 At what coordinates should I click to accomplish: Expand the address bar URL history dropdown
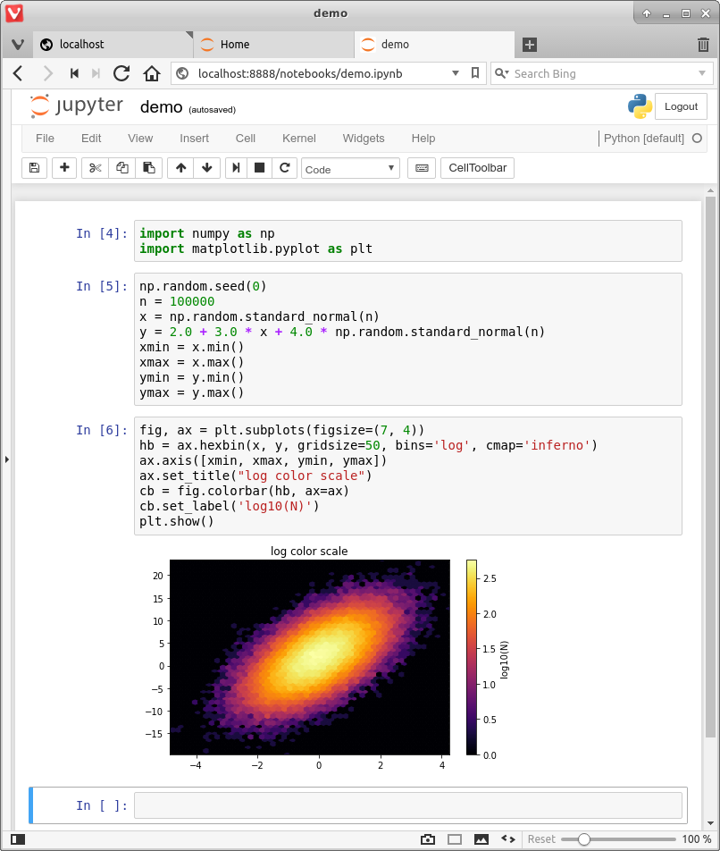click(x=456, y=73)
